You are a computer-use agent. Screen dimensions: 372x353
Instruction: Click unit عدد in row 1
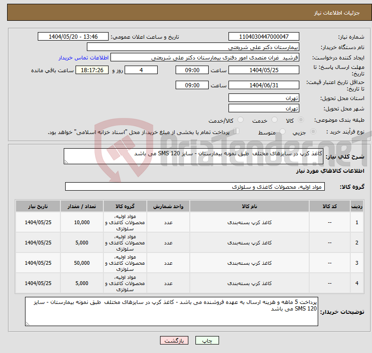point(168,223)
